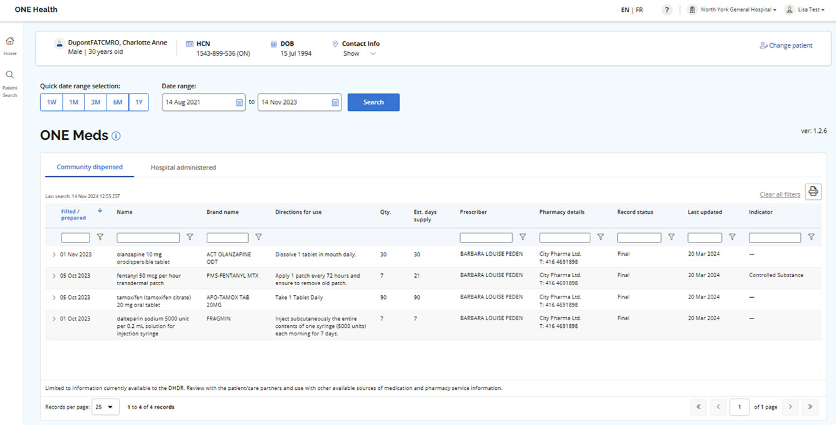This screenshot has width=836, height=425.
Task: Go to previous page of records
Action: 718,407
